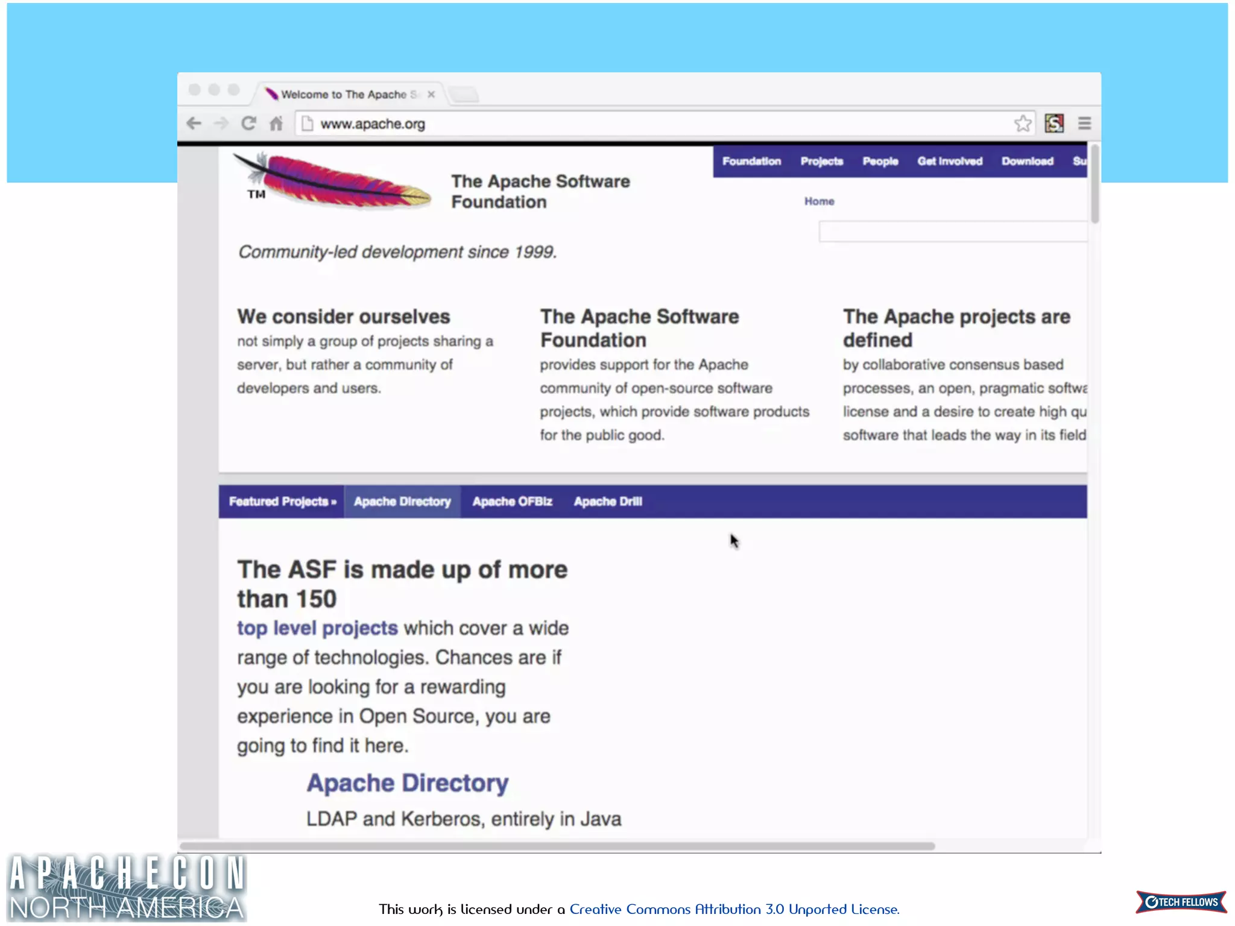Open a new blank browser tab
Screen dimensions: 1235x926
(x=464, y=95)
